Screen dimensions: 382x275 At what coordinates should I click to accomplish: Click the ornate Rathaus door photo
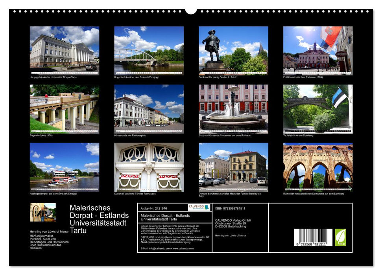(x=149, y=167)
